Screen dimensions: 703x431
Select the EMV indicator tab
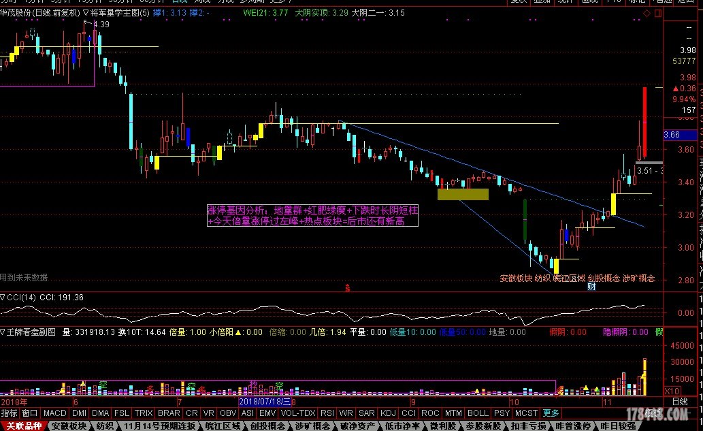[x=267, y=413]
